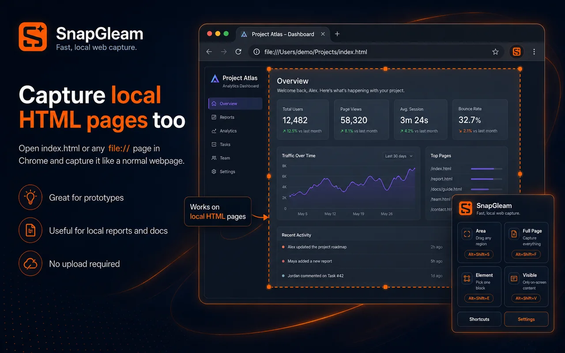Click the address bar showing index.html path
The image size is (565, 353).
[x=376, y=52]
